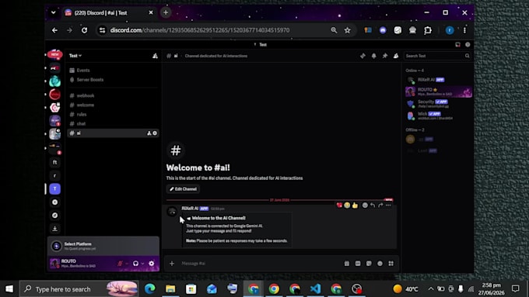529x297 pixels.
Task: Open the ft server icon
Action: pyautogui.click(x=55, y=163)
